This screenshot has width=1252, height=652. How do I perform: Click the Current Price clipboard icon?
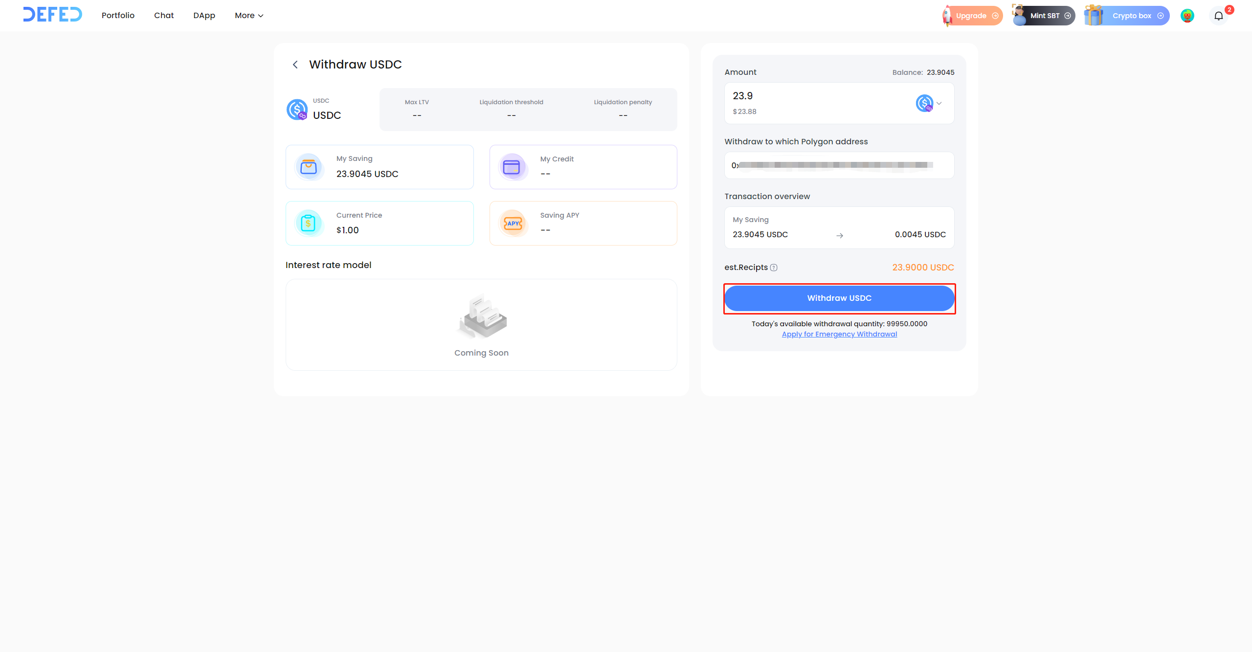(x=308, y=224)
